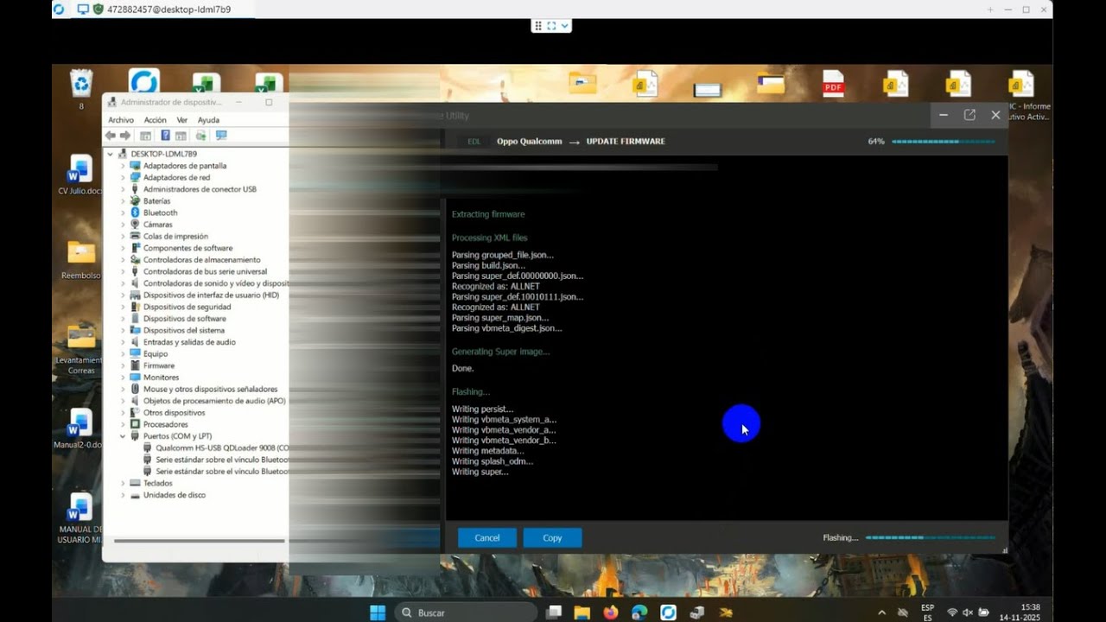Open the Device Manager icon in the taskbar
The width and height of the screenshot is (1106, 622).
696,612
